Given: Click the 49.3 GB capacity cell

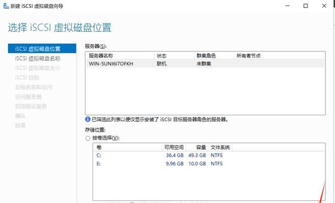Looking at the screenshot, I should (197, 155).
